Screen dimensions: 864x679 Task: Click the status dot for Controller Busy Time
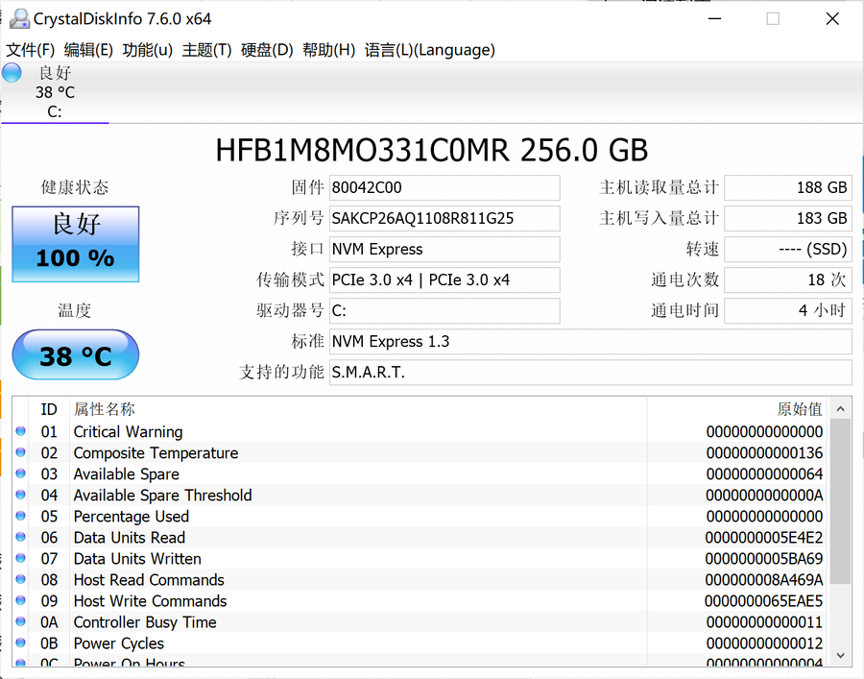pos(21,621)
